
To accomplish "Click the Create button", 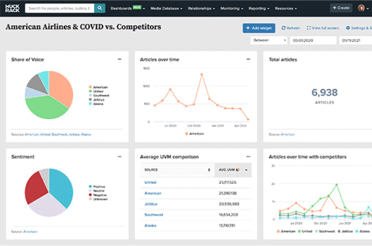I will pos(341,8).
